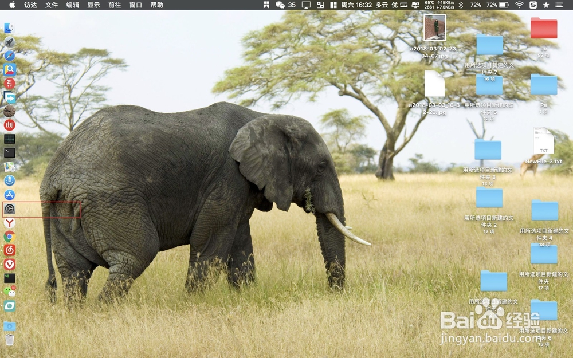
Task: Open the 帮助 menu
Action: pyautogui.click(x=157, y=5)
